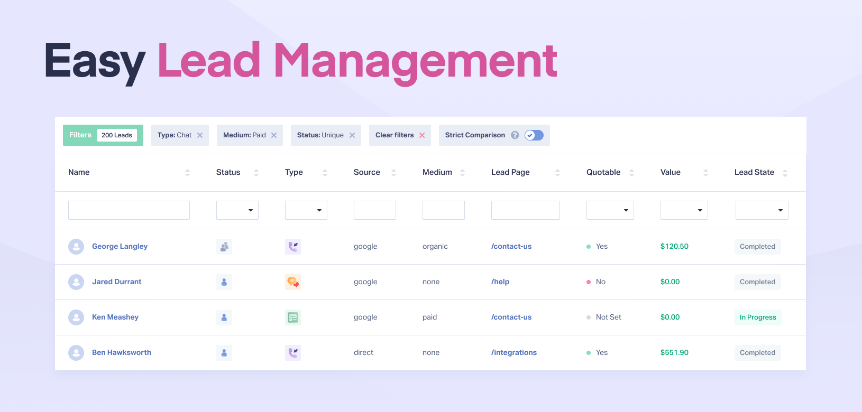862x412 pixels.
Task: Toggle the Strict Comparison switch
Action: (x=534, y=135)
